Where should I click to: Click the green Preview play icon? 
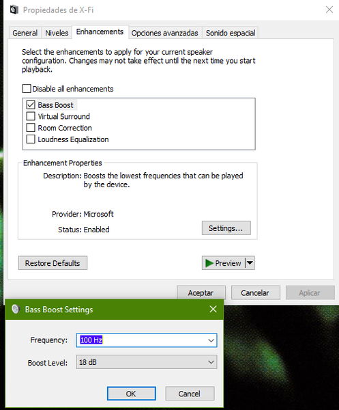pos(209,263)
